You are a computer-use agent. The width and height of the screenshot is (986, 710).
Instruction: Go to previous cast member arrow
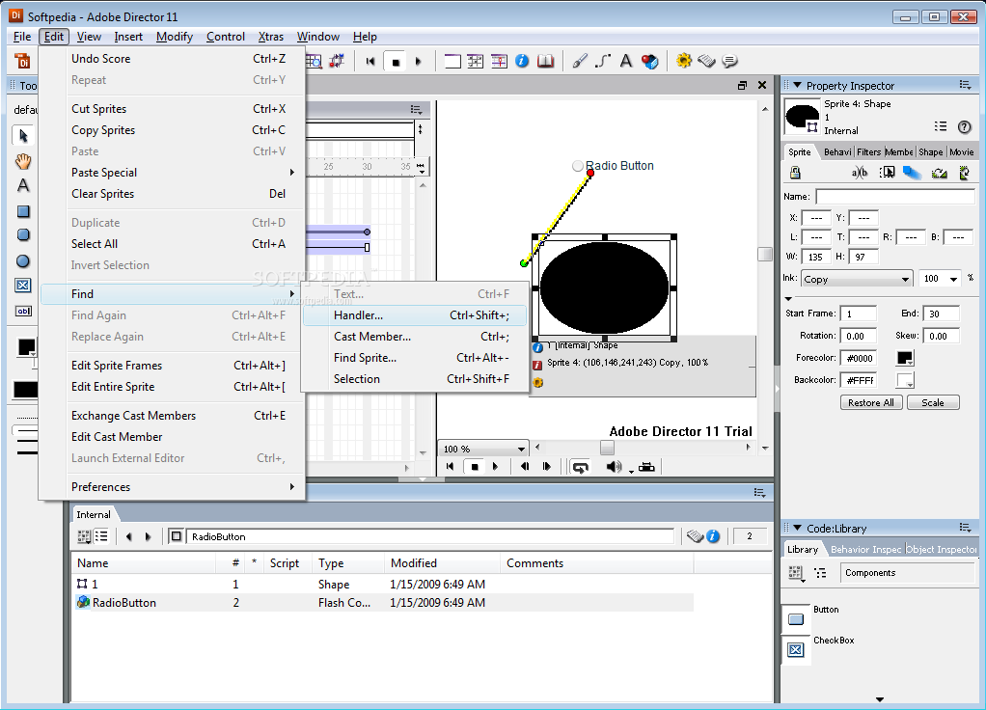click(x=129, y=536)
